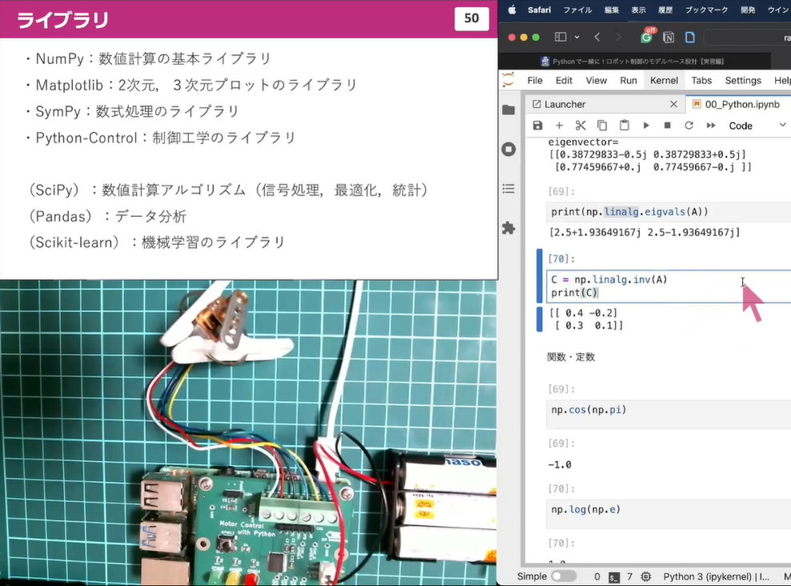
Task: Toggle the Safari sidebar view
Action: tap(561, 36)
